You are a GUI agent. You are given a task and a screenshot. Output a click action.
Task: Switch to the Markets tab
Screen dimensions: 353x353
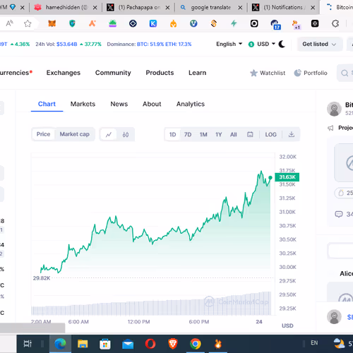(83, 104)
